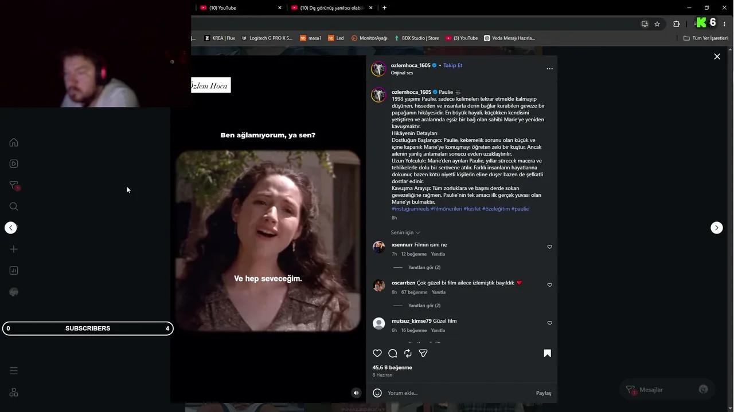Expand replies under xsennurr's comment
734x412 pixels.
424,267
